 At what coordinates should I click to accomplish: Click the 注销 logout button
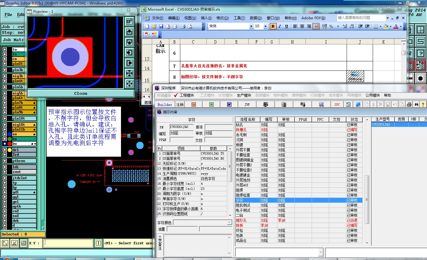[x=180, y=105]
